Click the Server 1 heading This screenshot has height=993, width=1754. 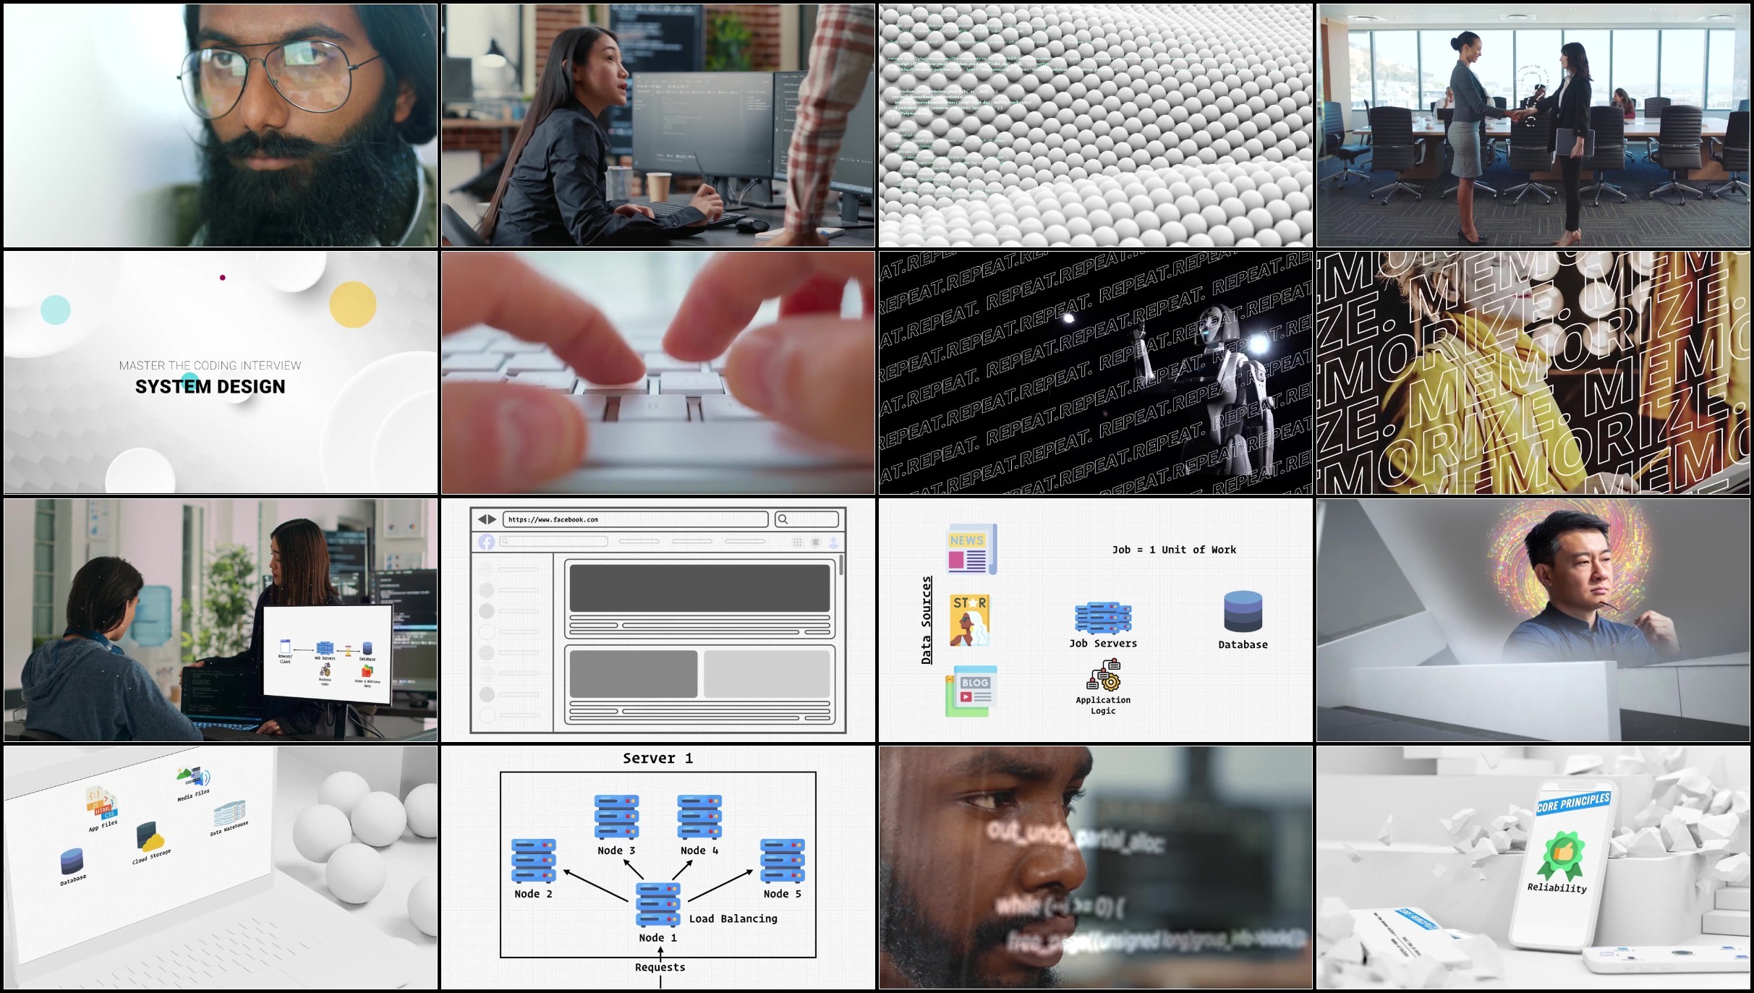click(657, 758)
